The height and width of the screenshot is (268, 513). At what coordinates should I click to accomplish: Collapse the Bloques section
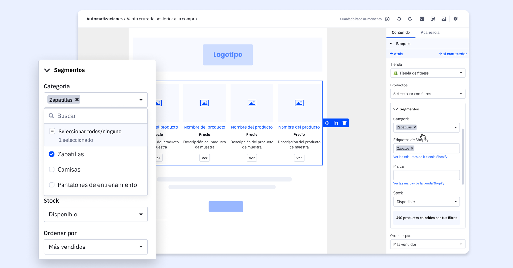(391, 44)
